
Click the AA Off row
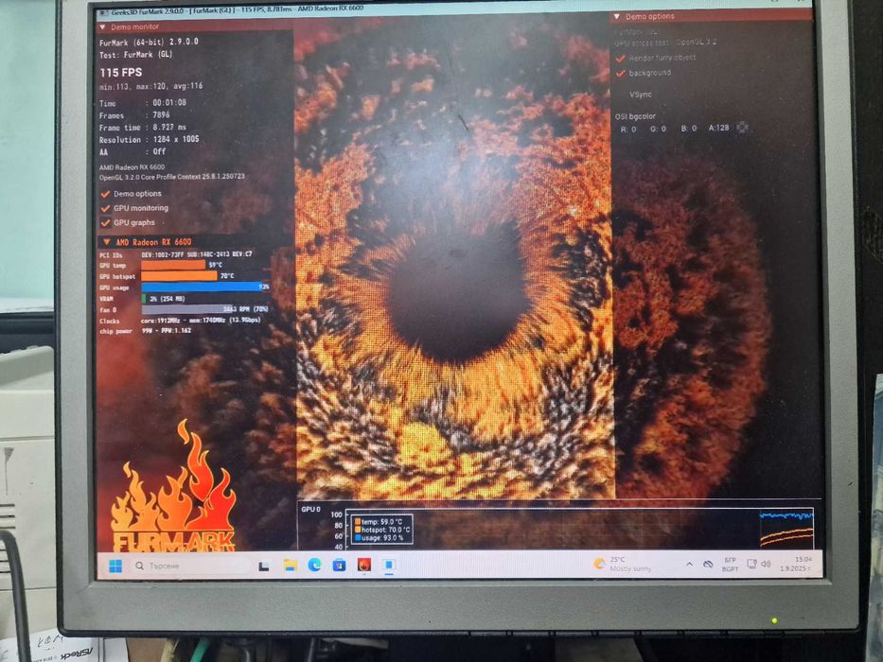click(x=132, y=152)
